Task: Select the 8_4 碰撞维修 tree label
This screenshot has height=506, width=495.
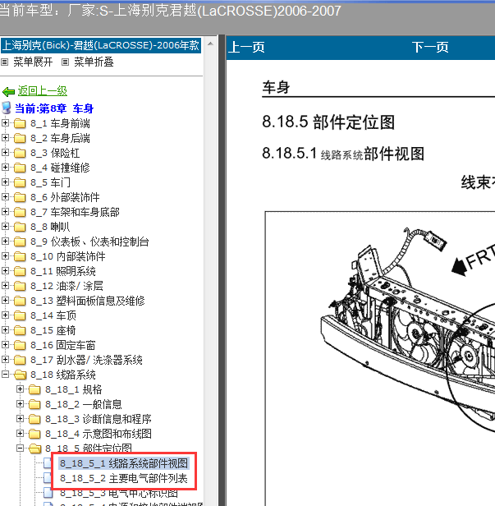Action: pyautogui.click(x=60, y=168)
